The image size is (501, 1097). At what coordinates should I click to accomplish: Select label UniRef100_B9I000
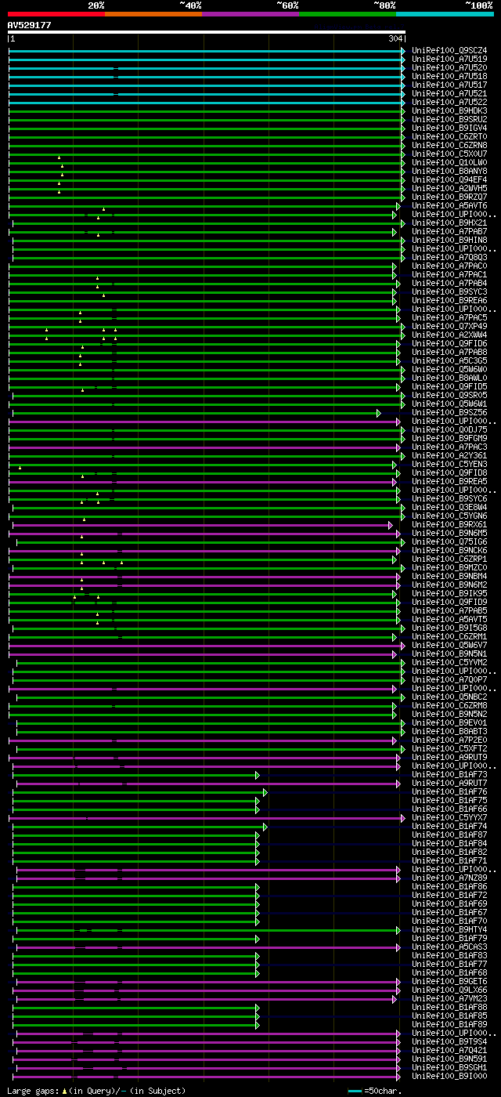pos(449,1076)
